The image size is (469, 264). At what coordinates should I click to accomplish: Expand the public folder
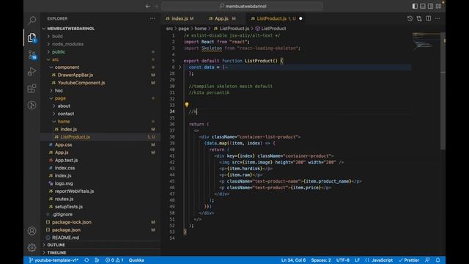click(x=59, y=52)
